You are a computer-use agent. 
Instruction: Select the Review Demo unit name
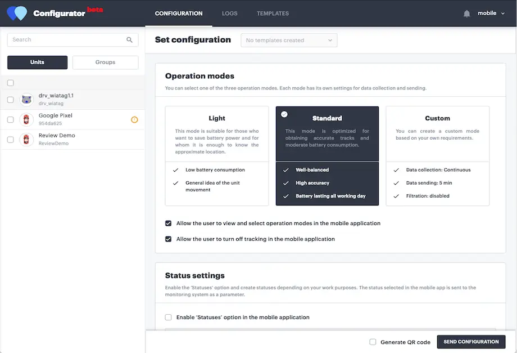57,135
